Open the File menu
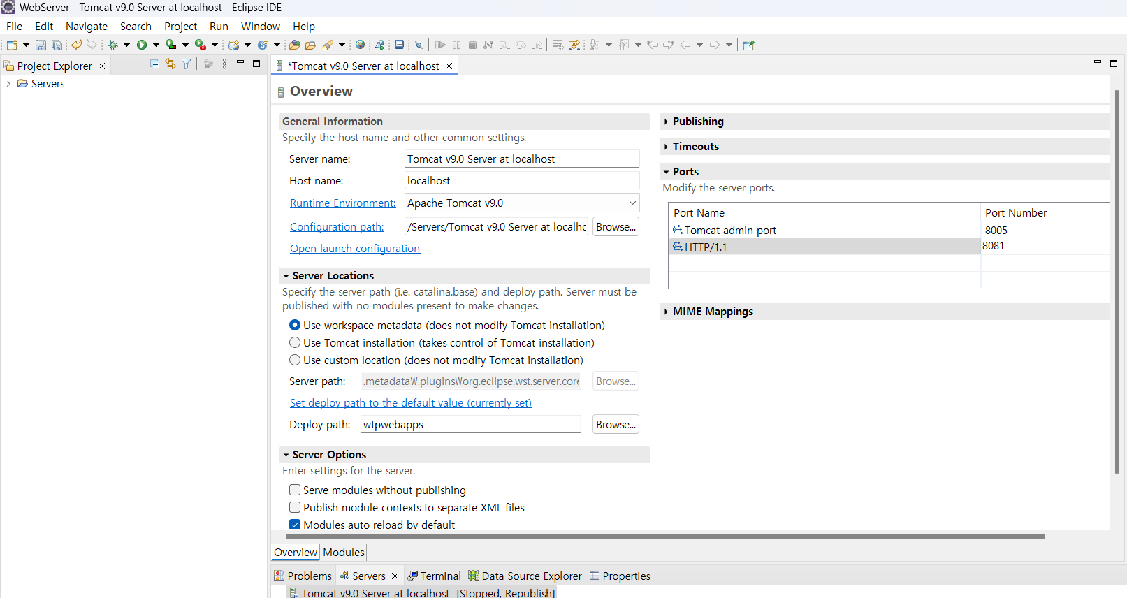1127x598 pixels. click(x=14, y=27)
